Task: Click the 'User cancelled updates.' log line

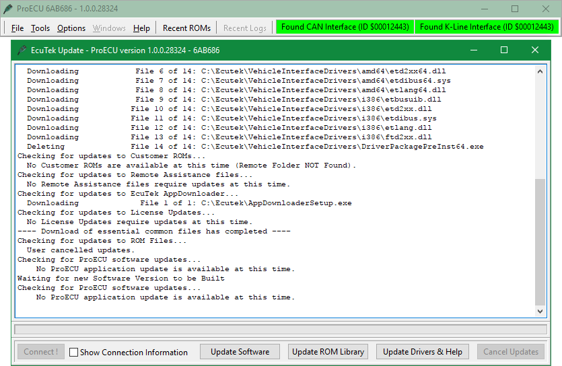Action: [x=81, y=250]
